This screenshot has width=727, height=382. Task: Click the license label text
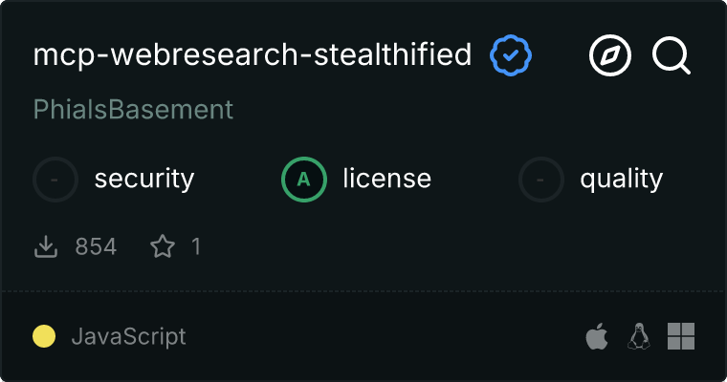tap(386, 179)
